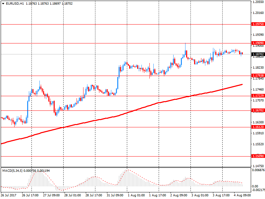Click the 31 Jul 09:00 time axis label
The width and height of the screenshot is (265, 199).
pyautogui.click(x=115, y=195)
